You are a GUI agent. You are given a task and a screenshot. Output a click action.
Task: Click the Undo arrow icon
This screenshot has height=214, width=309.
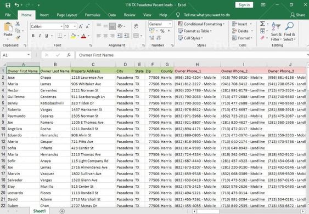point(17,5)
